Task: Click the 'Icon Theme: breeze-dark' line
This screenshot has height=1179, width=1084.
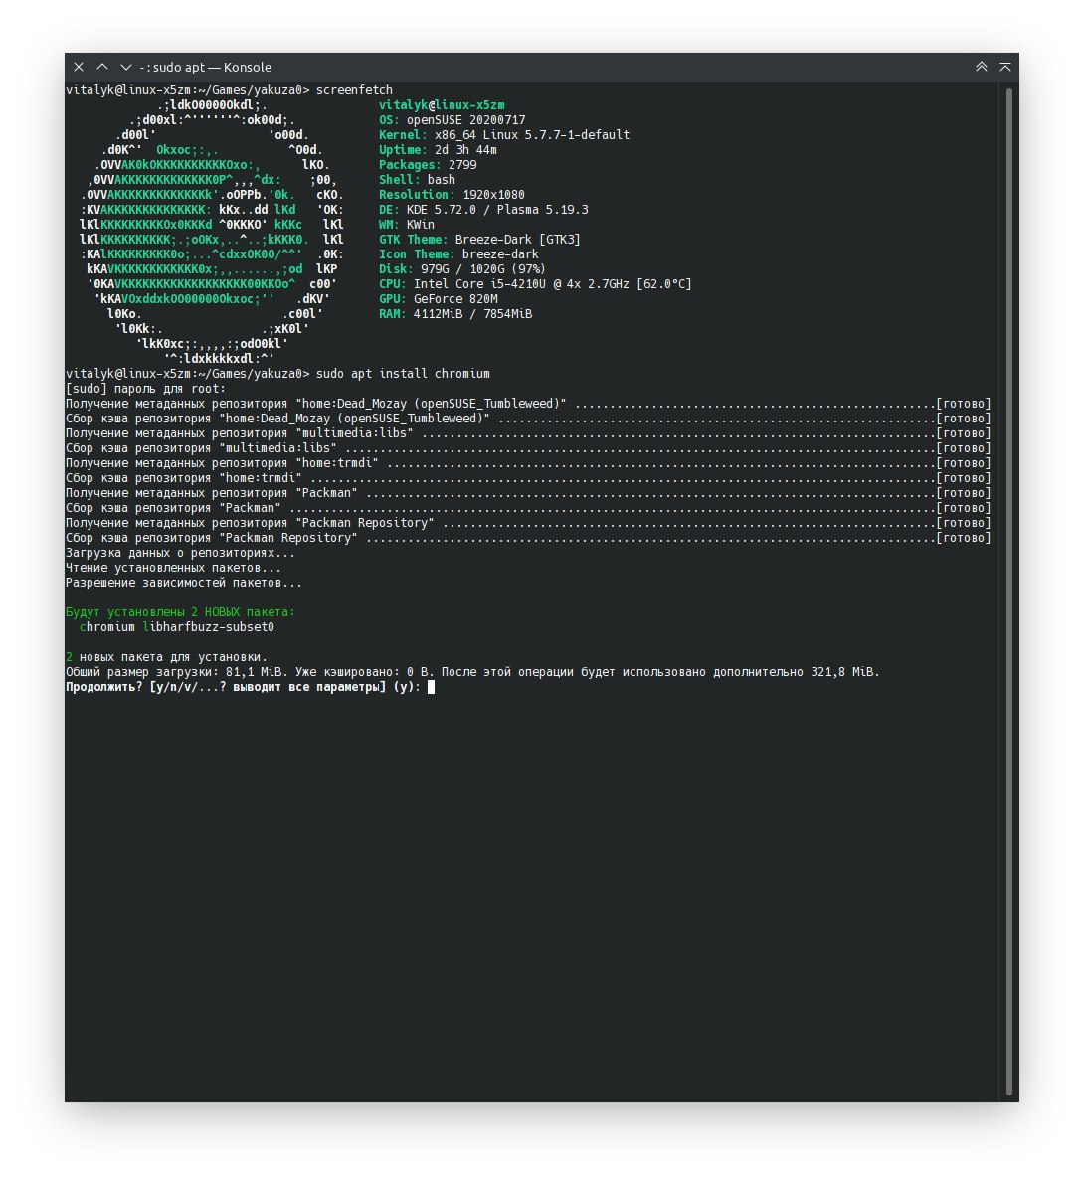Action: [x=458, y=254]
